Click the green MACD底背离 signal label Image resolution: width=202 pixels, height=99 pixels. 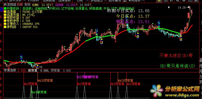(39, 92)
